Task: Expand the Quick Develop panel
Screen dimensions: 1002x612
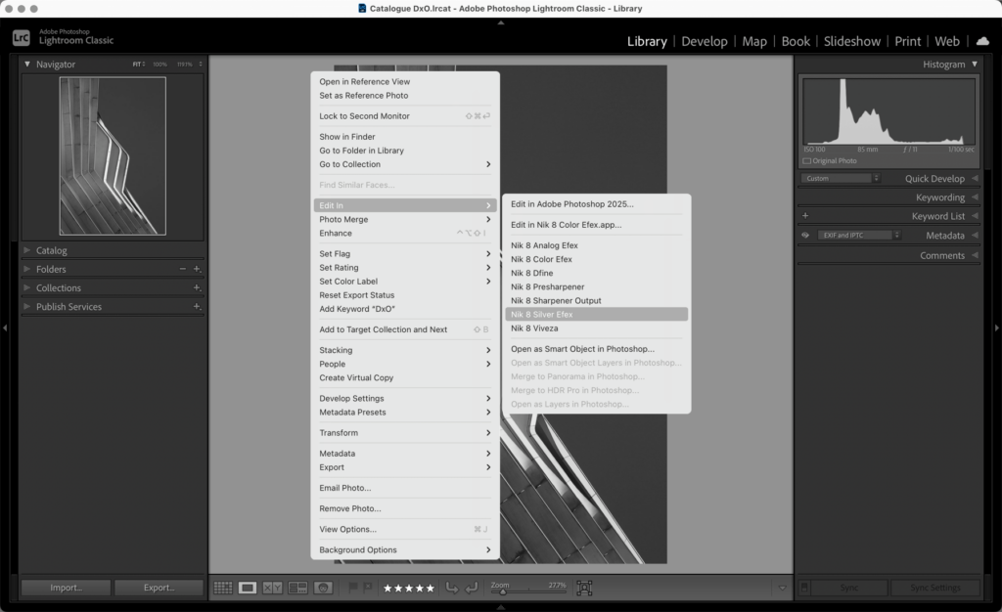Action: [x=975, y=179]
